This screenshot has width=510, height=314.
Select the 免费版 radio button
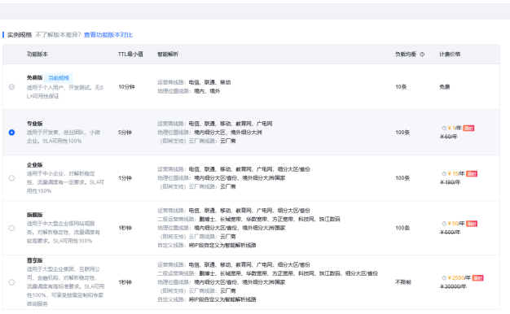point(11,87)
